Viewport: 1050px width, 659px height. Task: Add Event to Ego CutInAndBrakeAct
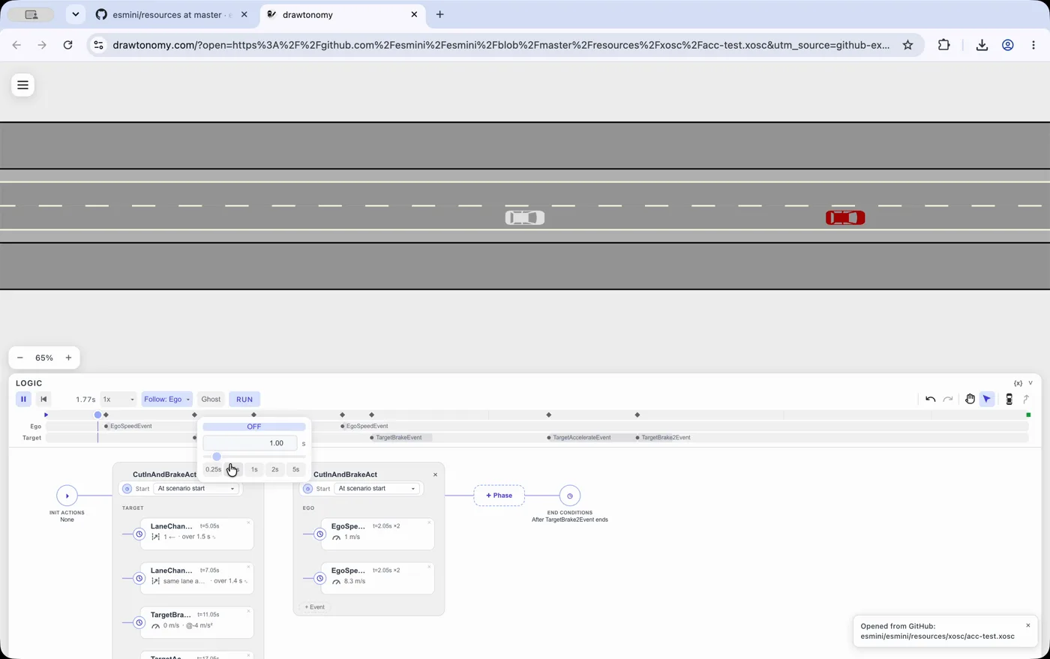click(315, 607)
